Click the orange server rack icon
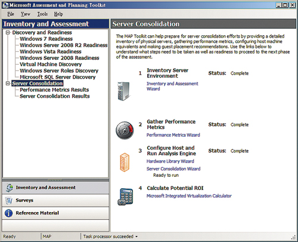 (125, 163)
